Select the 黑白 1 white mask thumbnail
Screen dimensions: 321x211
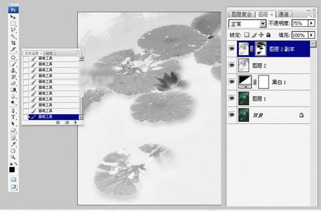coord(263,82)
